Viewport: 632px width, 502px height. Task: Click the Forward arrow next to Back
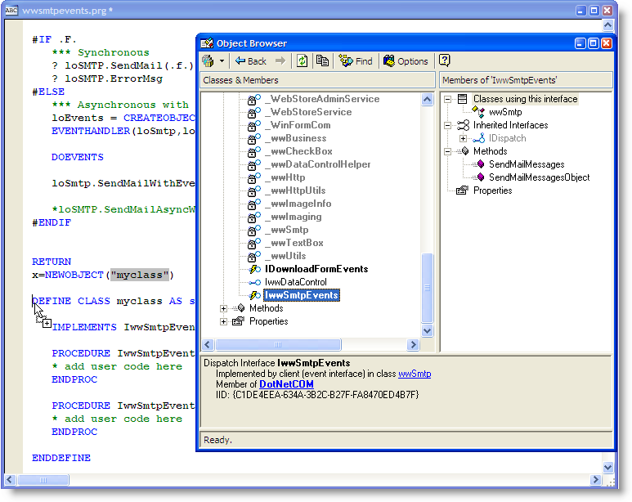[280, 61]
